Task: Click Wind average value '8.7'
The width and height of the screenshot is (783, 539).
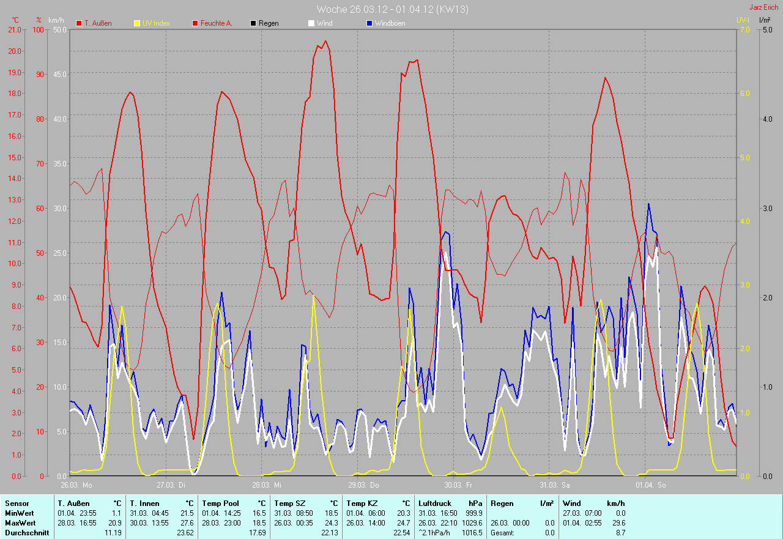Action: click(x=620, y=533)
